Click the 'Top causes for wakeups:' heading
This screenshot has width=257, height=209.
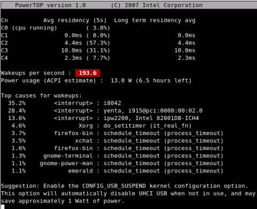(41, 96)
